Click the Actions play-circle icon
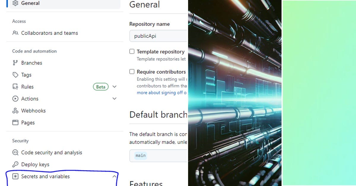 (x=15, y=99)
